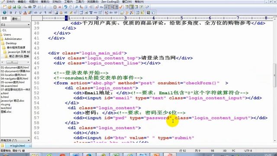Run the spell check icon
The height and width of the screenshot is (156, 277).
35,7
